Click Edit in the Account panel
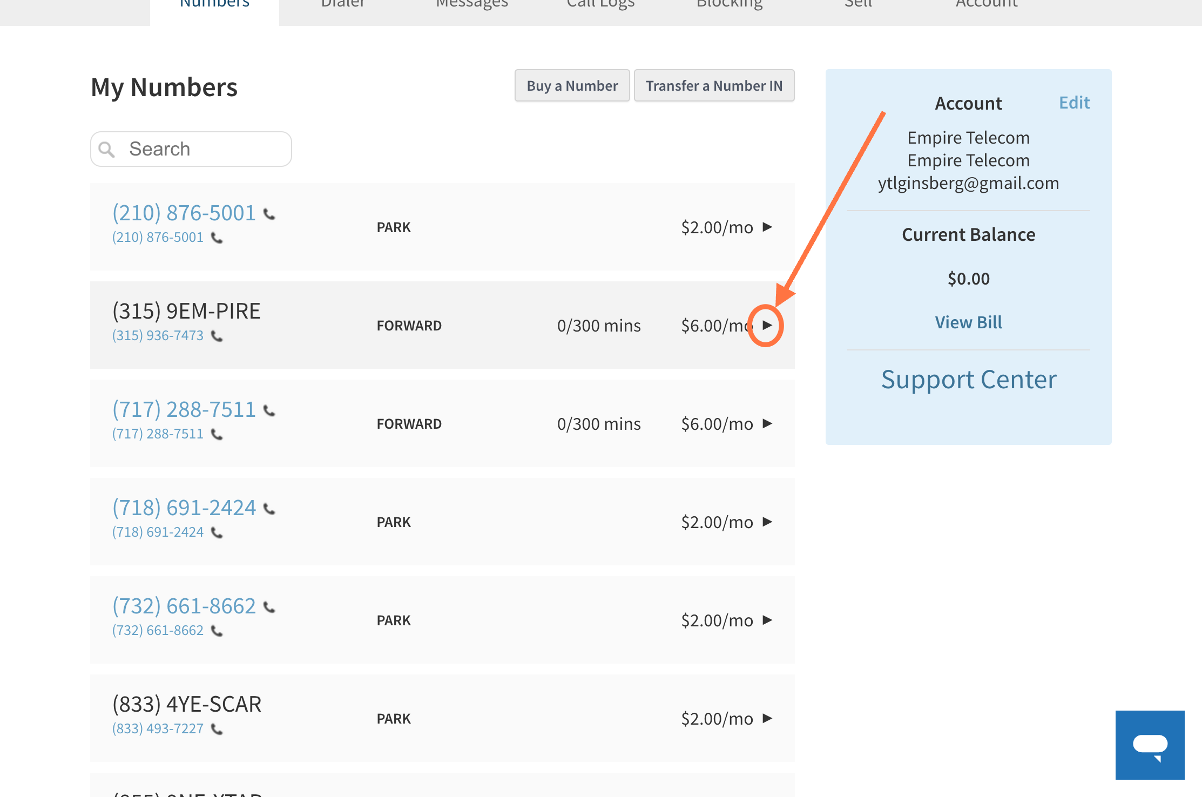Viewport: 1202px width, 797px height. click(1074, 103)
